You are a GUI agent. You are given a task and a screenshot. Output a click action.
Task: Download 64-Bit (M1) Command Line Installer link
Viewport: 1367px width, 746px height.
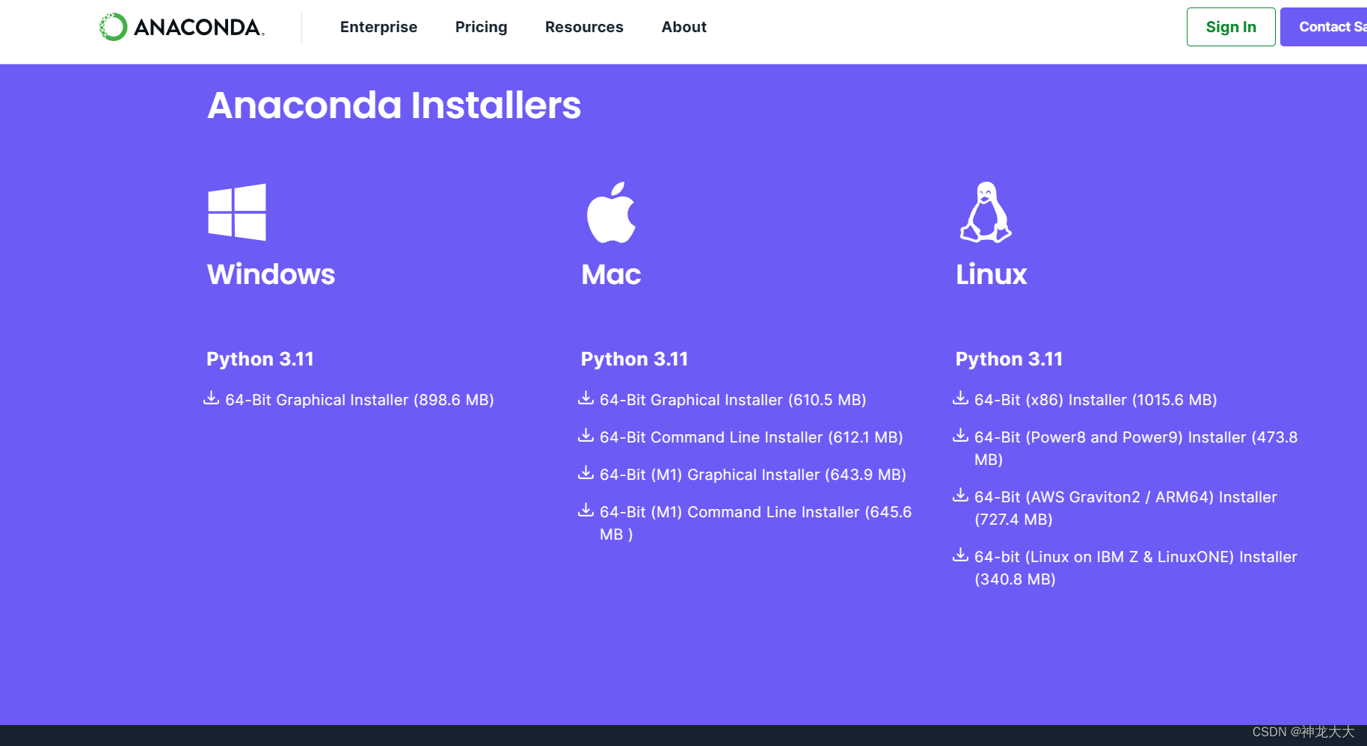(755, 523)
